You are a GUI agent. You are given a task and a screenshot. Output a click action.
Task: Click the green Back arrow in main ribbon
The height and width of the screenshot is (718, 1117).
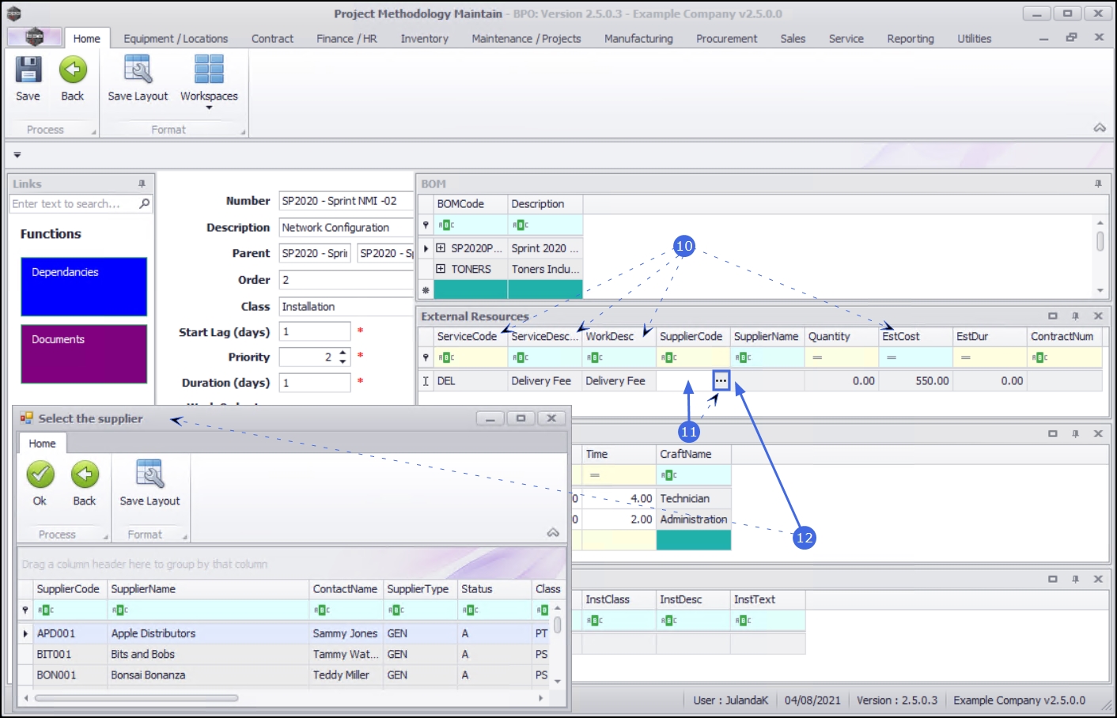(x=73, y=70)
